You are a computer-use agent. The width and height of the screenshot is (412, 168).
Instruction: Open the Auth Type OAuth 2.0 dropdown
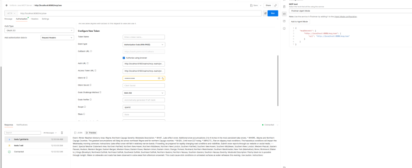(x=39, y=31)
